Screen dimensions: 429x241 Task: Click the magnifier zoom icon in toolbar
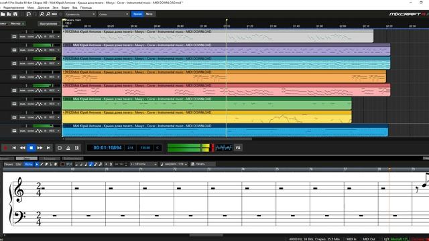coord(42,14)
